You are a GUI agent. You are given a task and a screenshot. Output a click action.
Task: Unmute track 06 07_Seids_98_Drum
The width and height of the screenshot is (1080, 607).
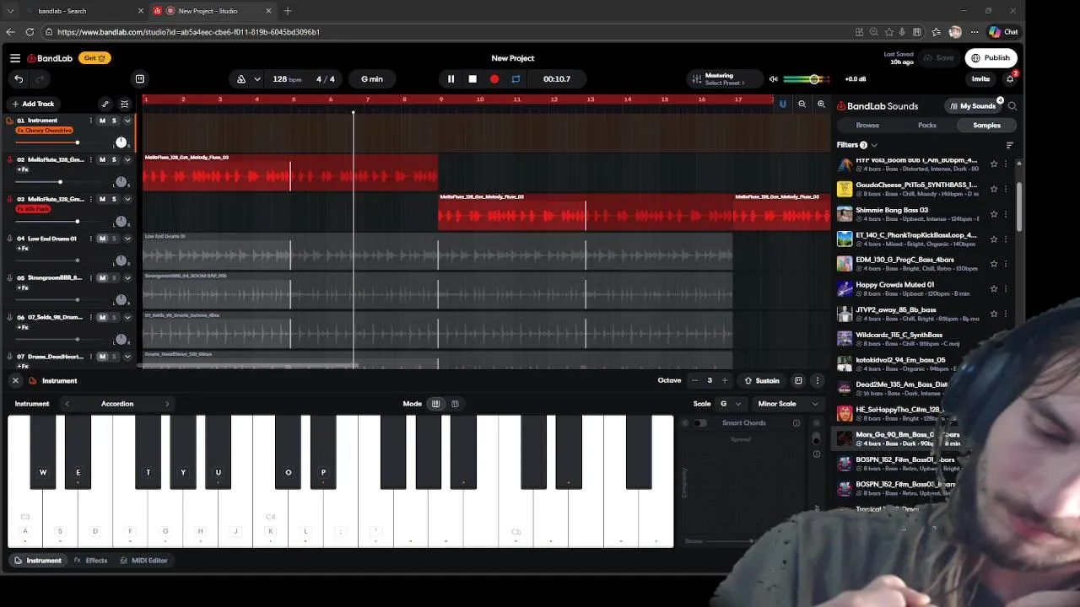click(x=102, y=317)
